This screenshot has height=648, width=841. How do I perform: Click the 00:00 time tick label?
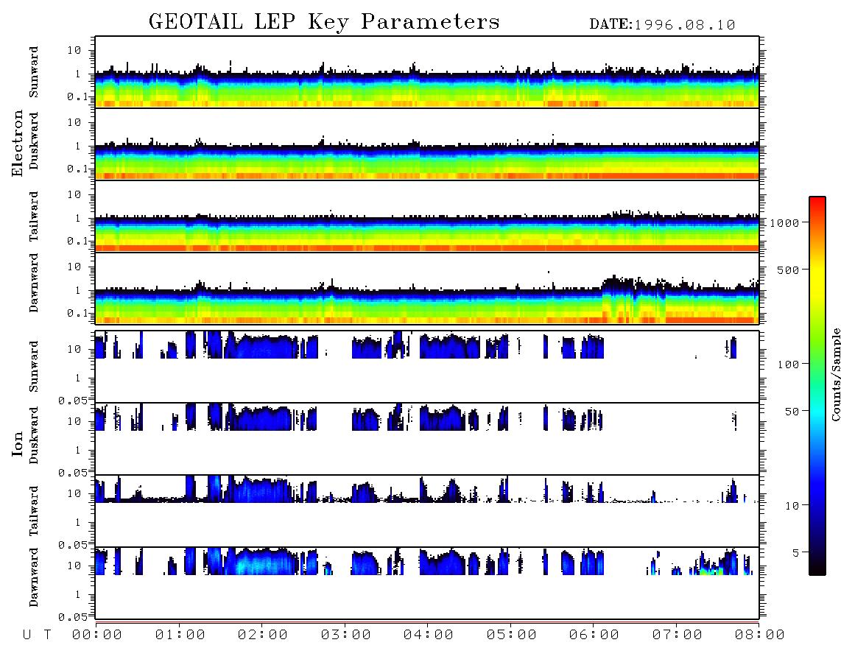97,635
